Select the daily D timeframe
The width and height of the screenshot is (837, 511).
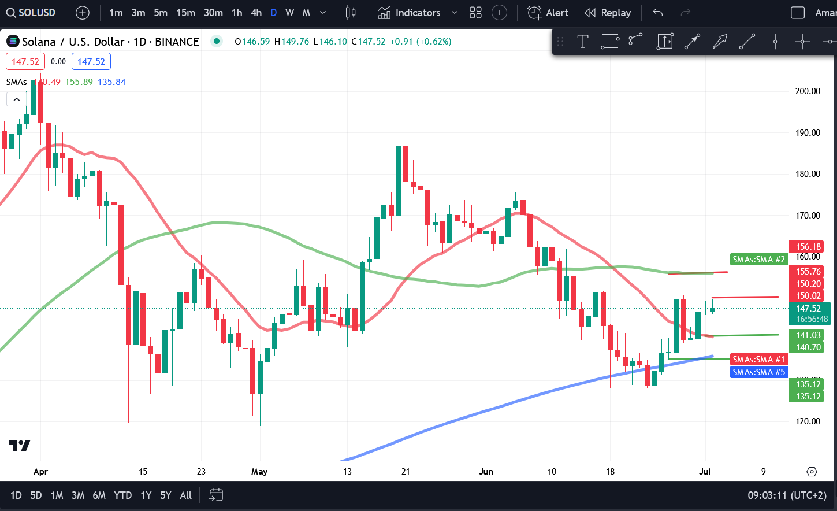click(273, 13)
